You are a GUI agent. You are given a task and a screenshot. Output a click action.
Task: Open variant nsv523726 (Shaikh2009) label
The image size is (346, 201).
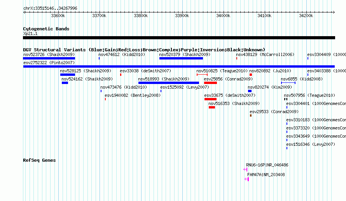tap(49, 54)
